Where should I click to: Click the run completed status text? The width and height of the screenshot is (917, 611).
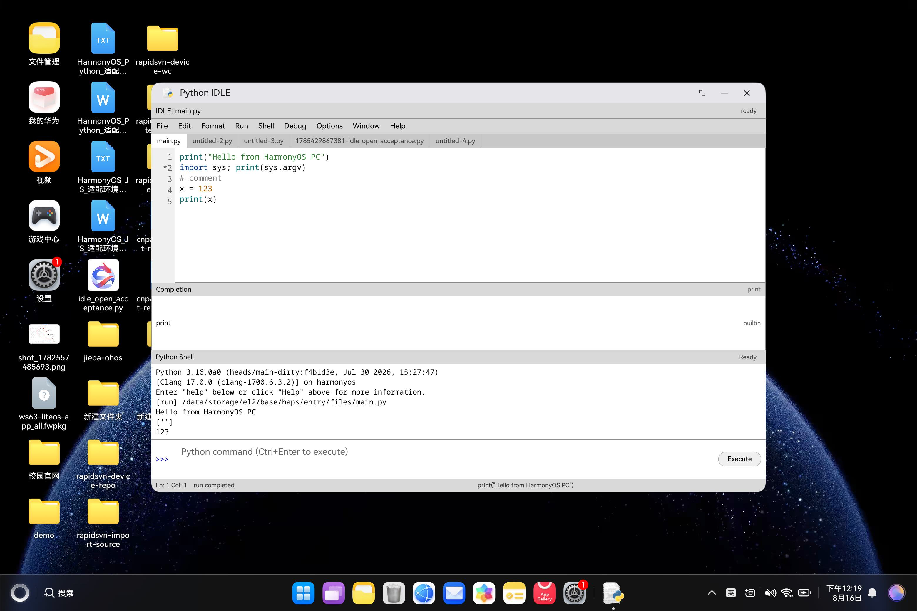[214, 485]
